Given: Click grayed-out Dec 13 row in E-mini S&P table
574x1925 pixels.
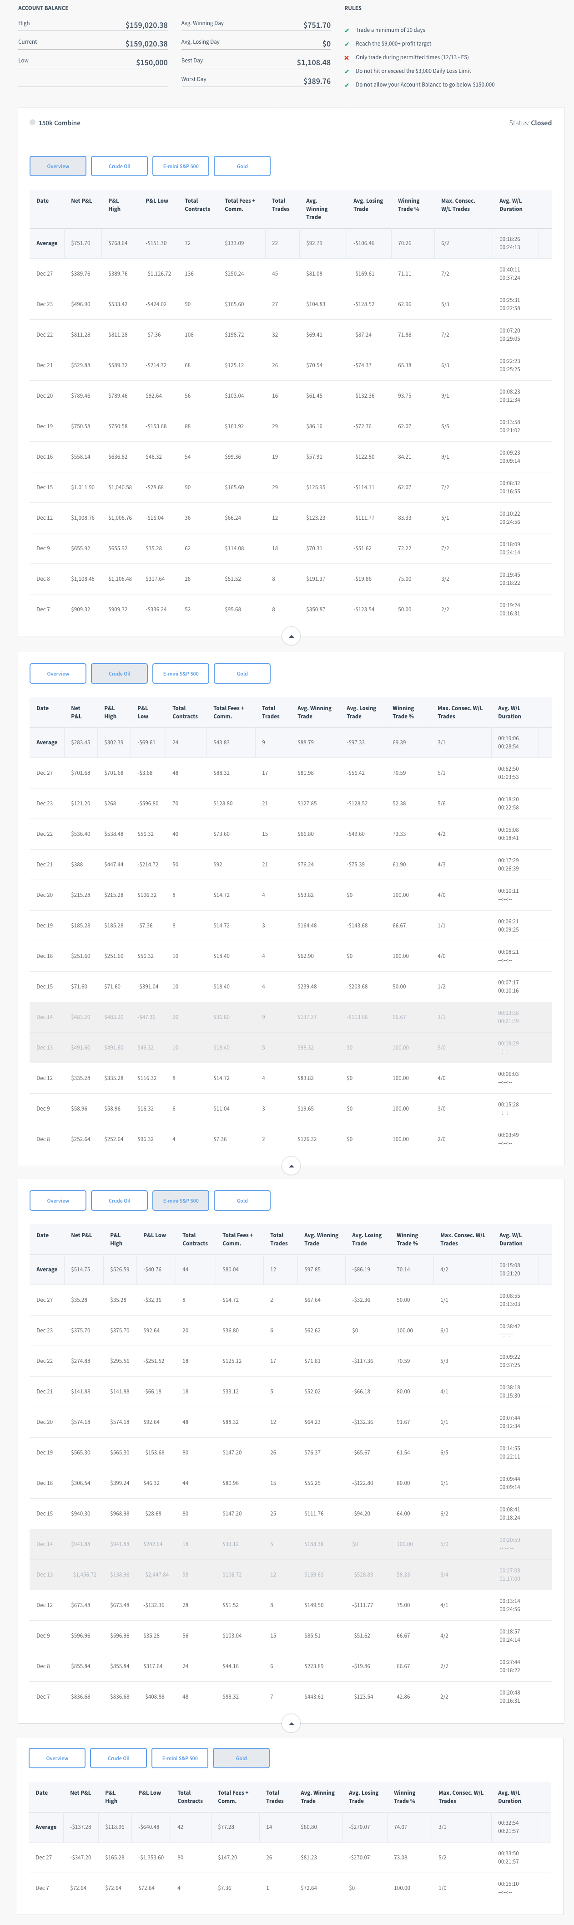Looking at the screenshot, I should coord(290,1575).
